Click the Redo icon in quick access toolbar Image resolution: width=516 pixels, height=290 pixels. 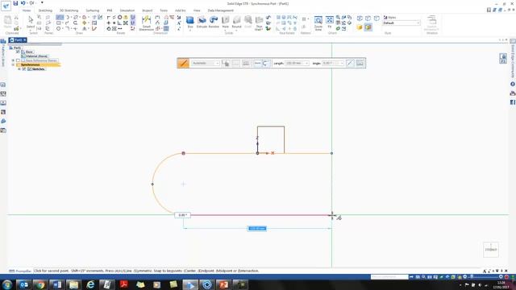(x=31, y=3)
